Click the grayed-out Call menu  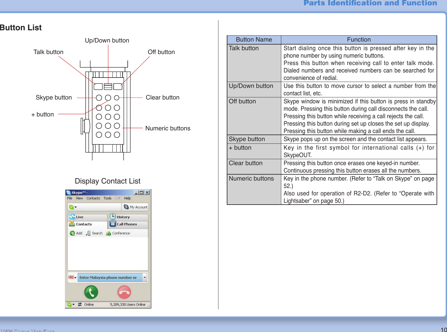[118, 198]
